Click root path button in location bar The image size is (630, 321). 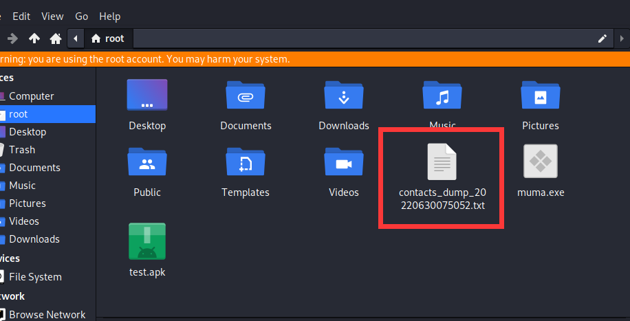(108, 38)
